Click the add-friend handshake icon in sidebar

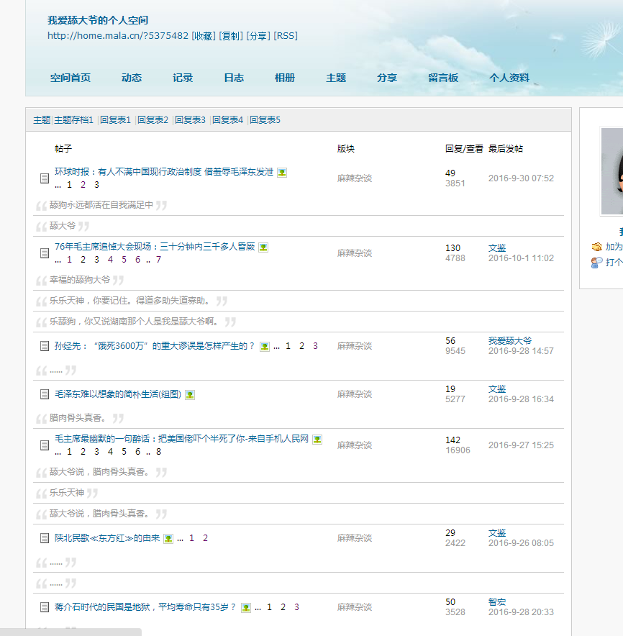pos(596,247)
